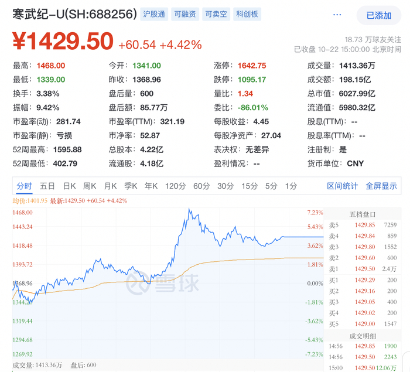Select the 15分 interval tab
Screen dimensions: 410x372
pyautogui.click(x=250, y=186)
